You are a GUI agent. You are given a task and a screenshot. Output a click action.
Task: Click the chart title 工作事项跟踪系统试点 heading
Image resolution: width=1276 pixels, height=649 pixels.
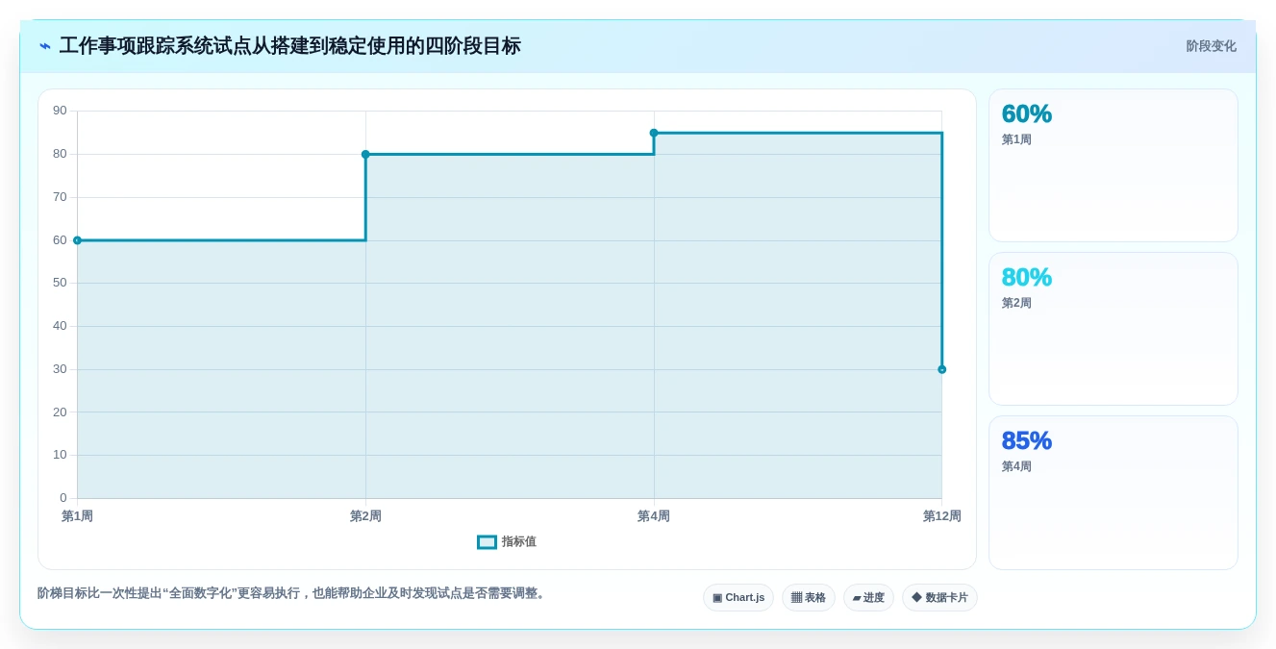pos(289,46)
